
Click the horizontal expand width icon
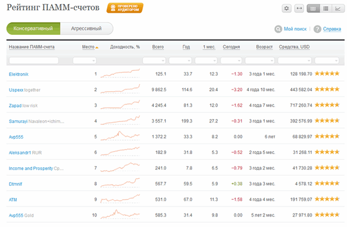tap(299, 9)
